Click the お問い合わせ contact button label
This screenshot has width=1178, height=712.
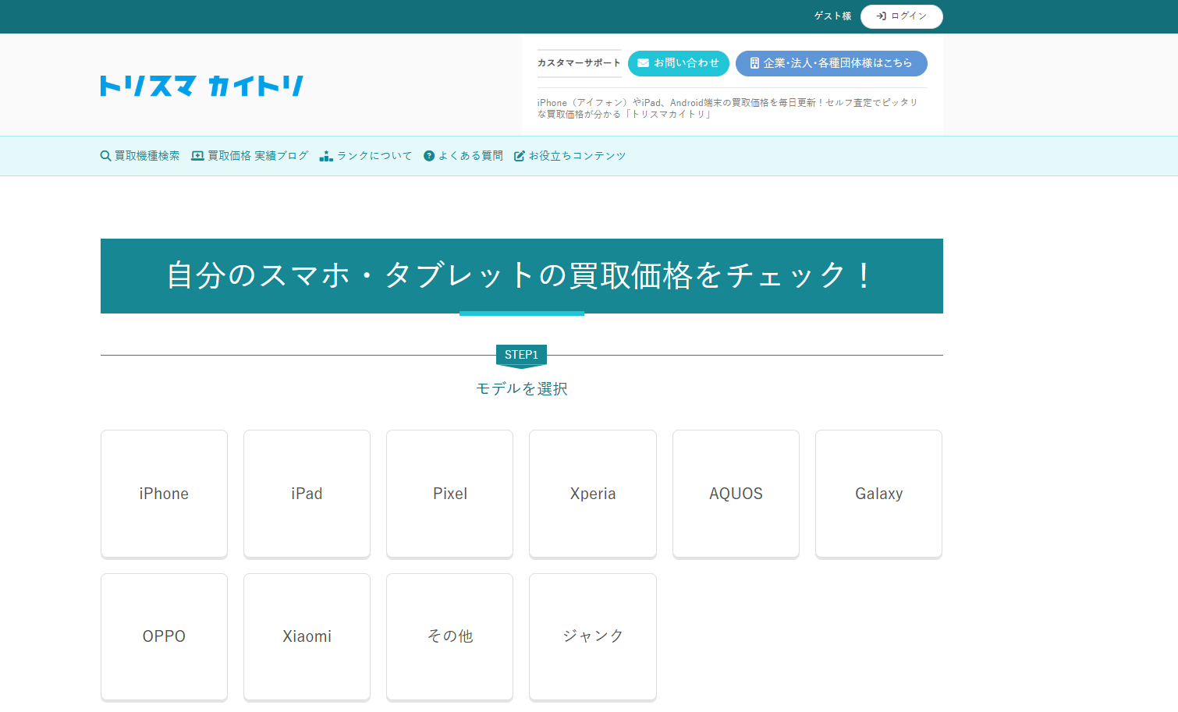pyautogui.click(x=687, y=63)
